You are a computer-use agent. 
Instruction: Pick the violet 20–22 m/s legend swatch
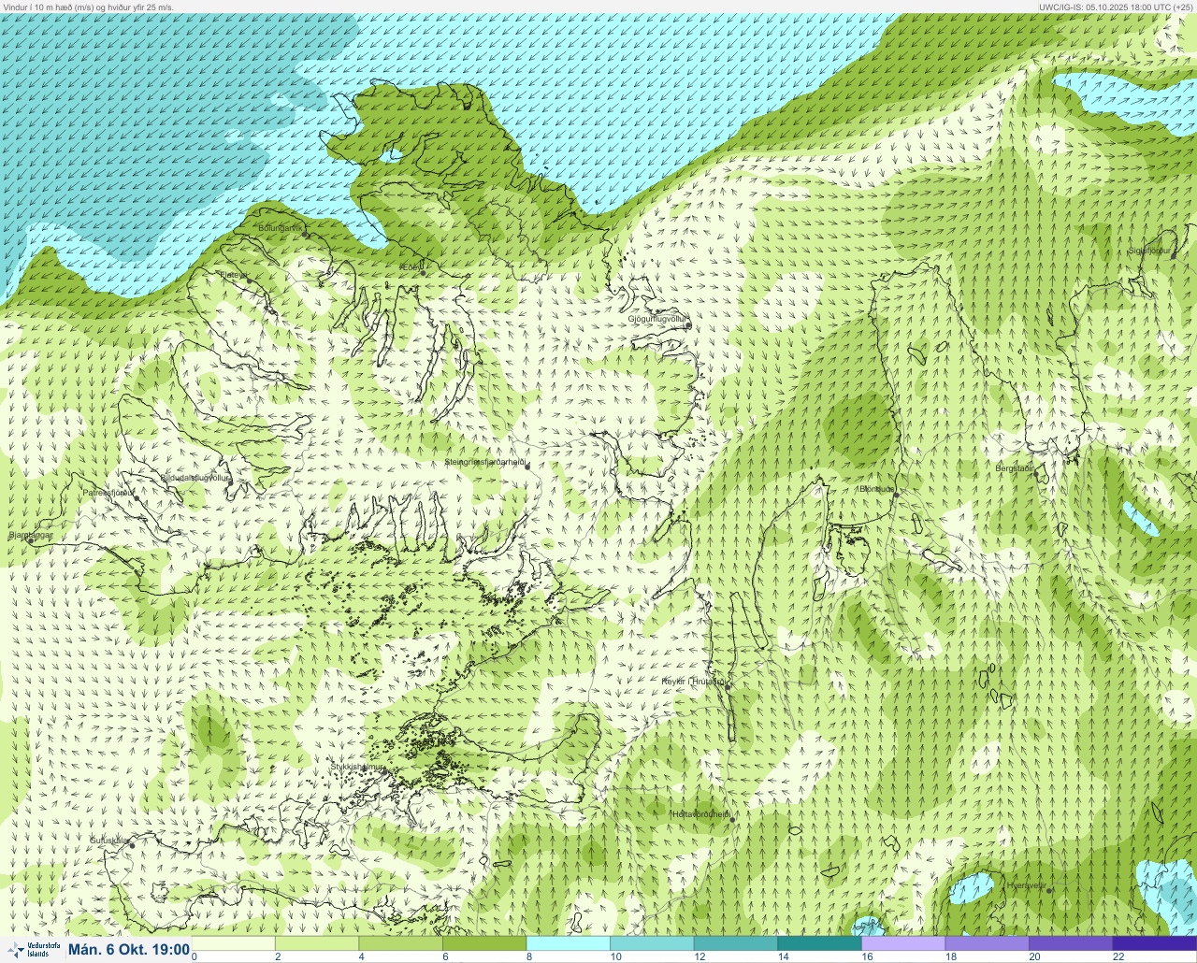(1071, 943)
